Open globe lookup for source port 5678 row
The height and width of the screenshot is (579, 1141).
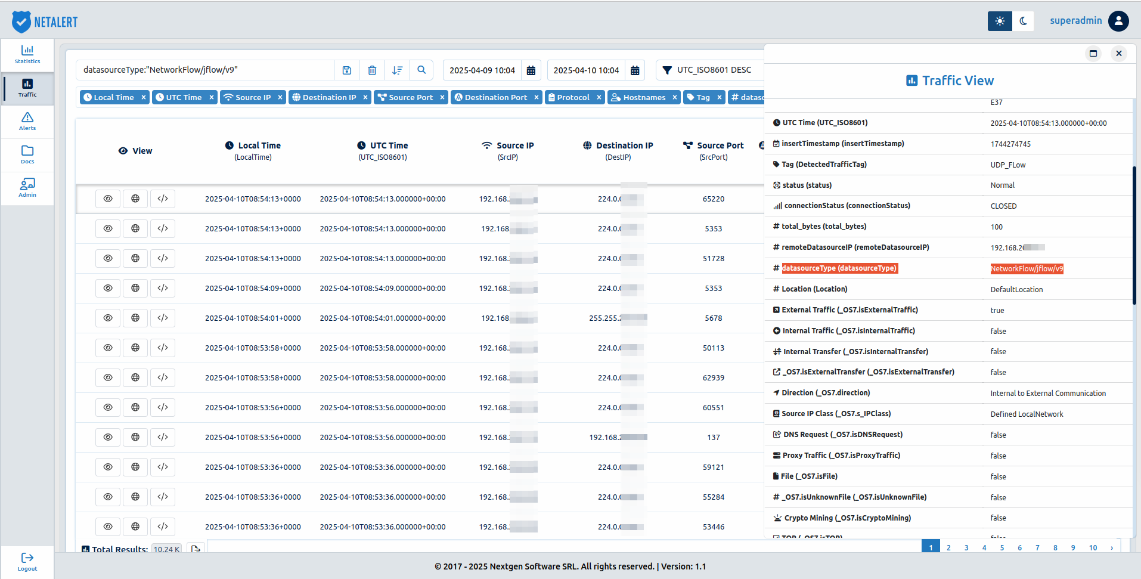[x=135, y=318]
